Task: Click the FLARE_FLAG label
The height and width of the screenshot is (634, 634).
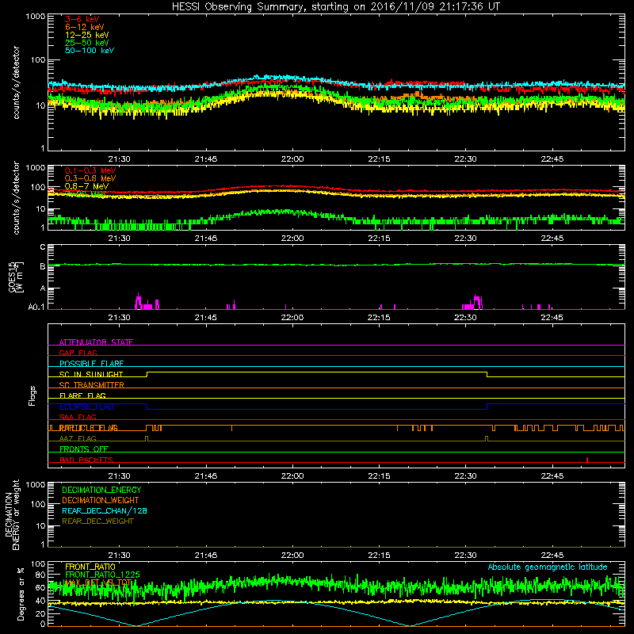Action: pyautogui.click(x=82, y=395)
